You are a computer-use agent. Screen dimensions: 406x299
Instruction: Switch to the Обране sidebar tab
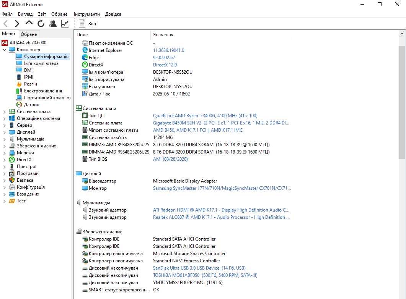tap(29, 34)
